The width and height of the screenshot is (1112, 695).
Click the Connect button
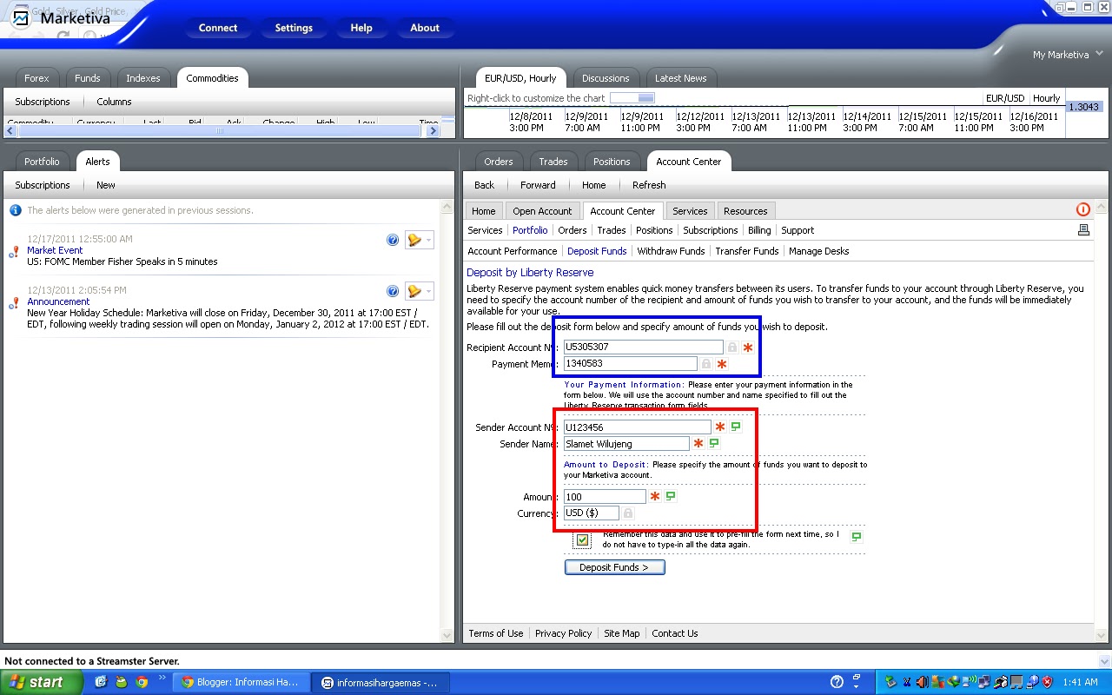point(217,28)
